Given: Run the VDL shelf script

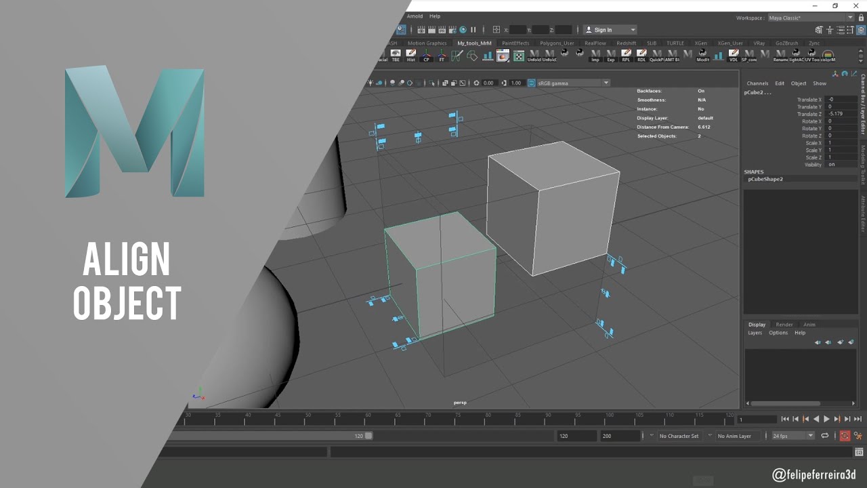Looking at the screenshot, I should [x=734, y=55].
